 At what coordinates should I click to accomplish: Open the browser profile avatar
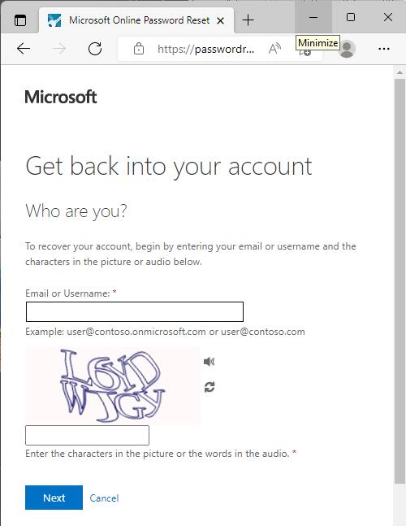click(x=347, y=49)
